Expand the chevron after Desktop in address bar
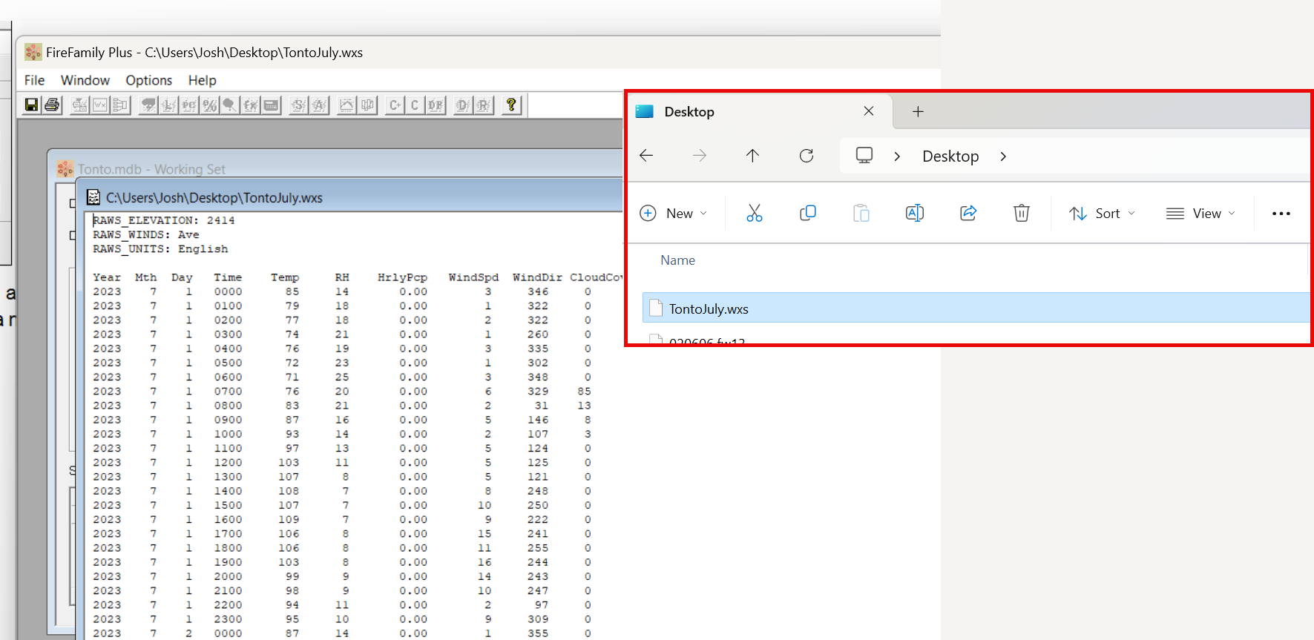The image size is (1314, 640). coord(1003,156)
